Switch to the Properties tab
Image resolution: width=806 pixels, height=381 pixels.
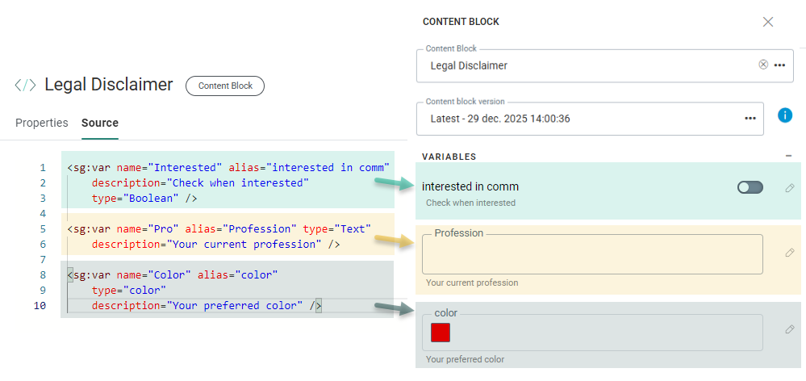[x=42, y=123]
